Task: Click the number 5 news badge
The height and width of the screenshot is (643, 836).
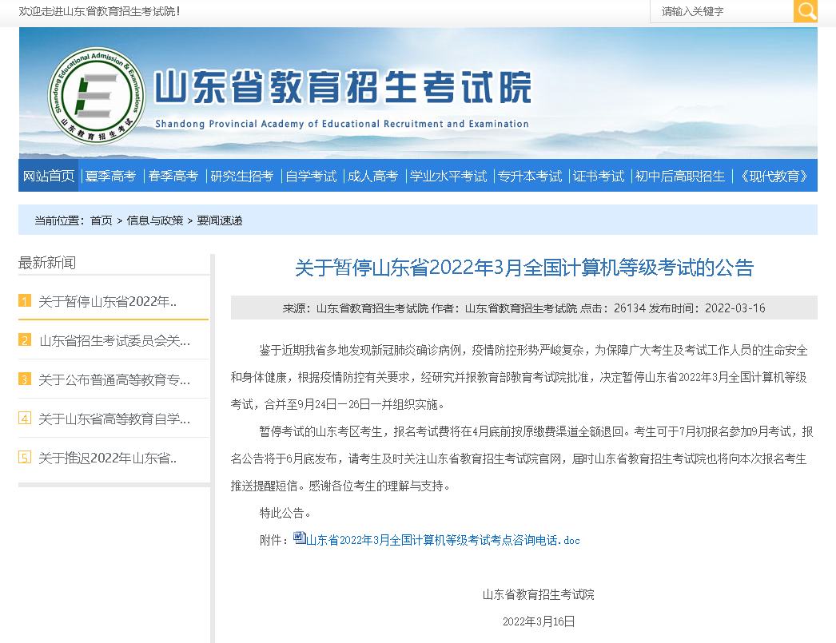Action: 25,458
